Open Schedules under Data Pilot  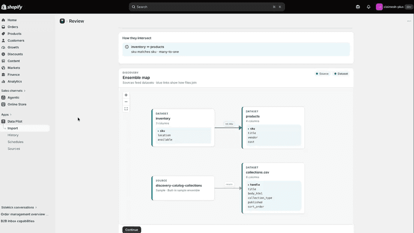[15, 142]
